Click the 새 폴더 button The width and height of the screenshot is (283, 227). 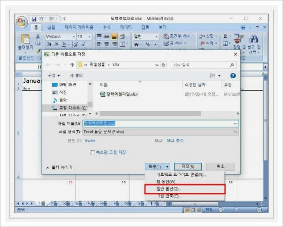pos(76,75)
